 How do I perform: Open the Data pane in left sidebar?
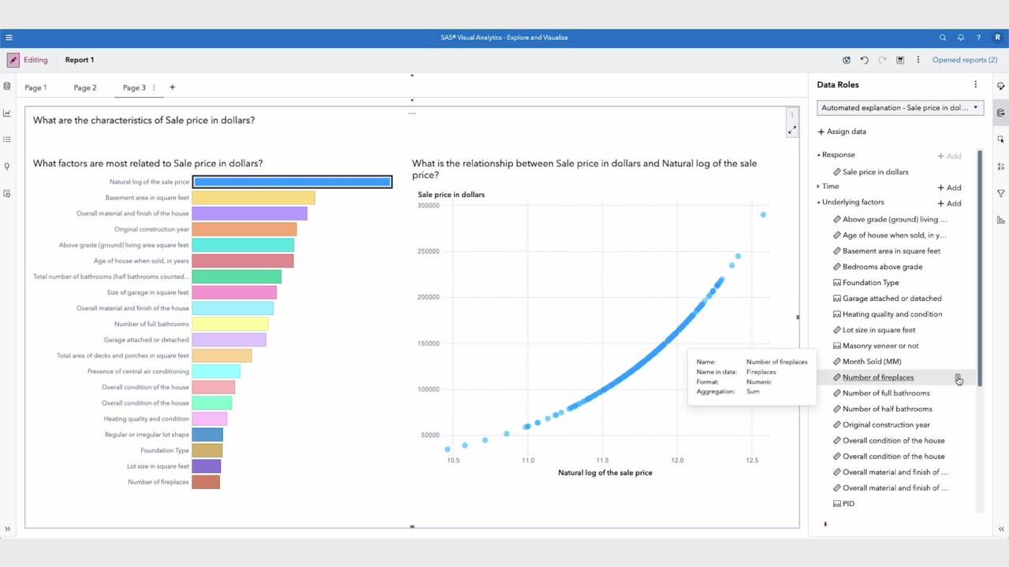(7, 86)
